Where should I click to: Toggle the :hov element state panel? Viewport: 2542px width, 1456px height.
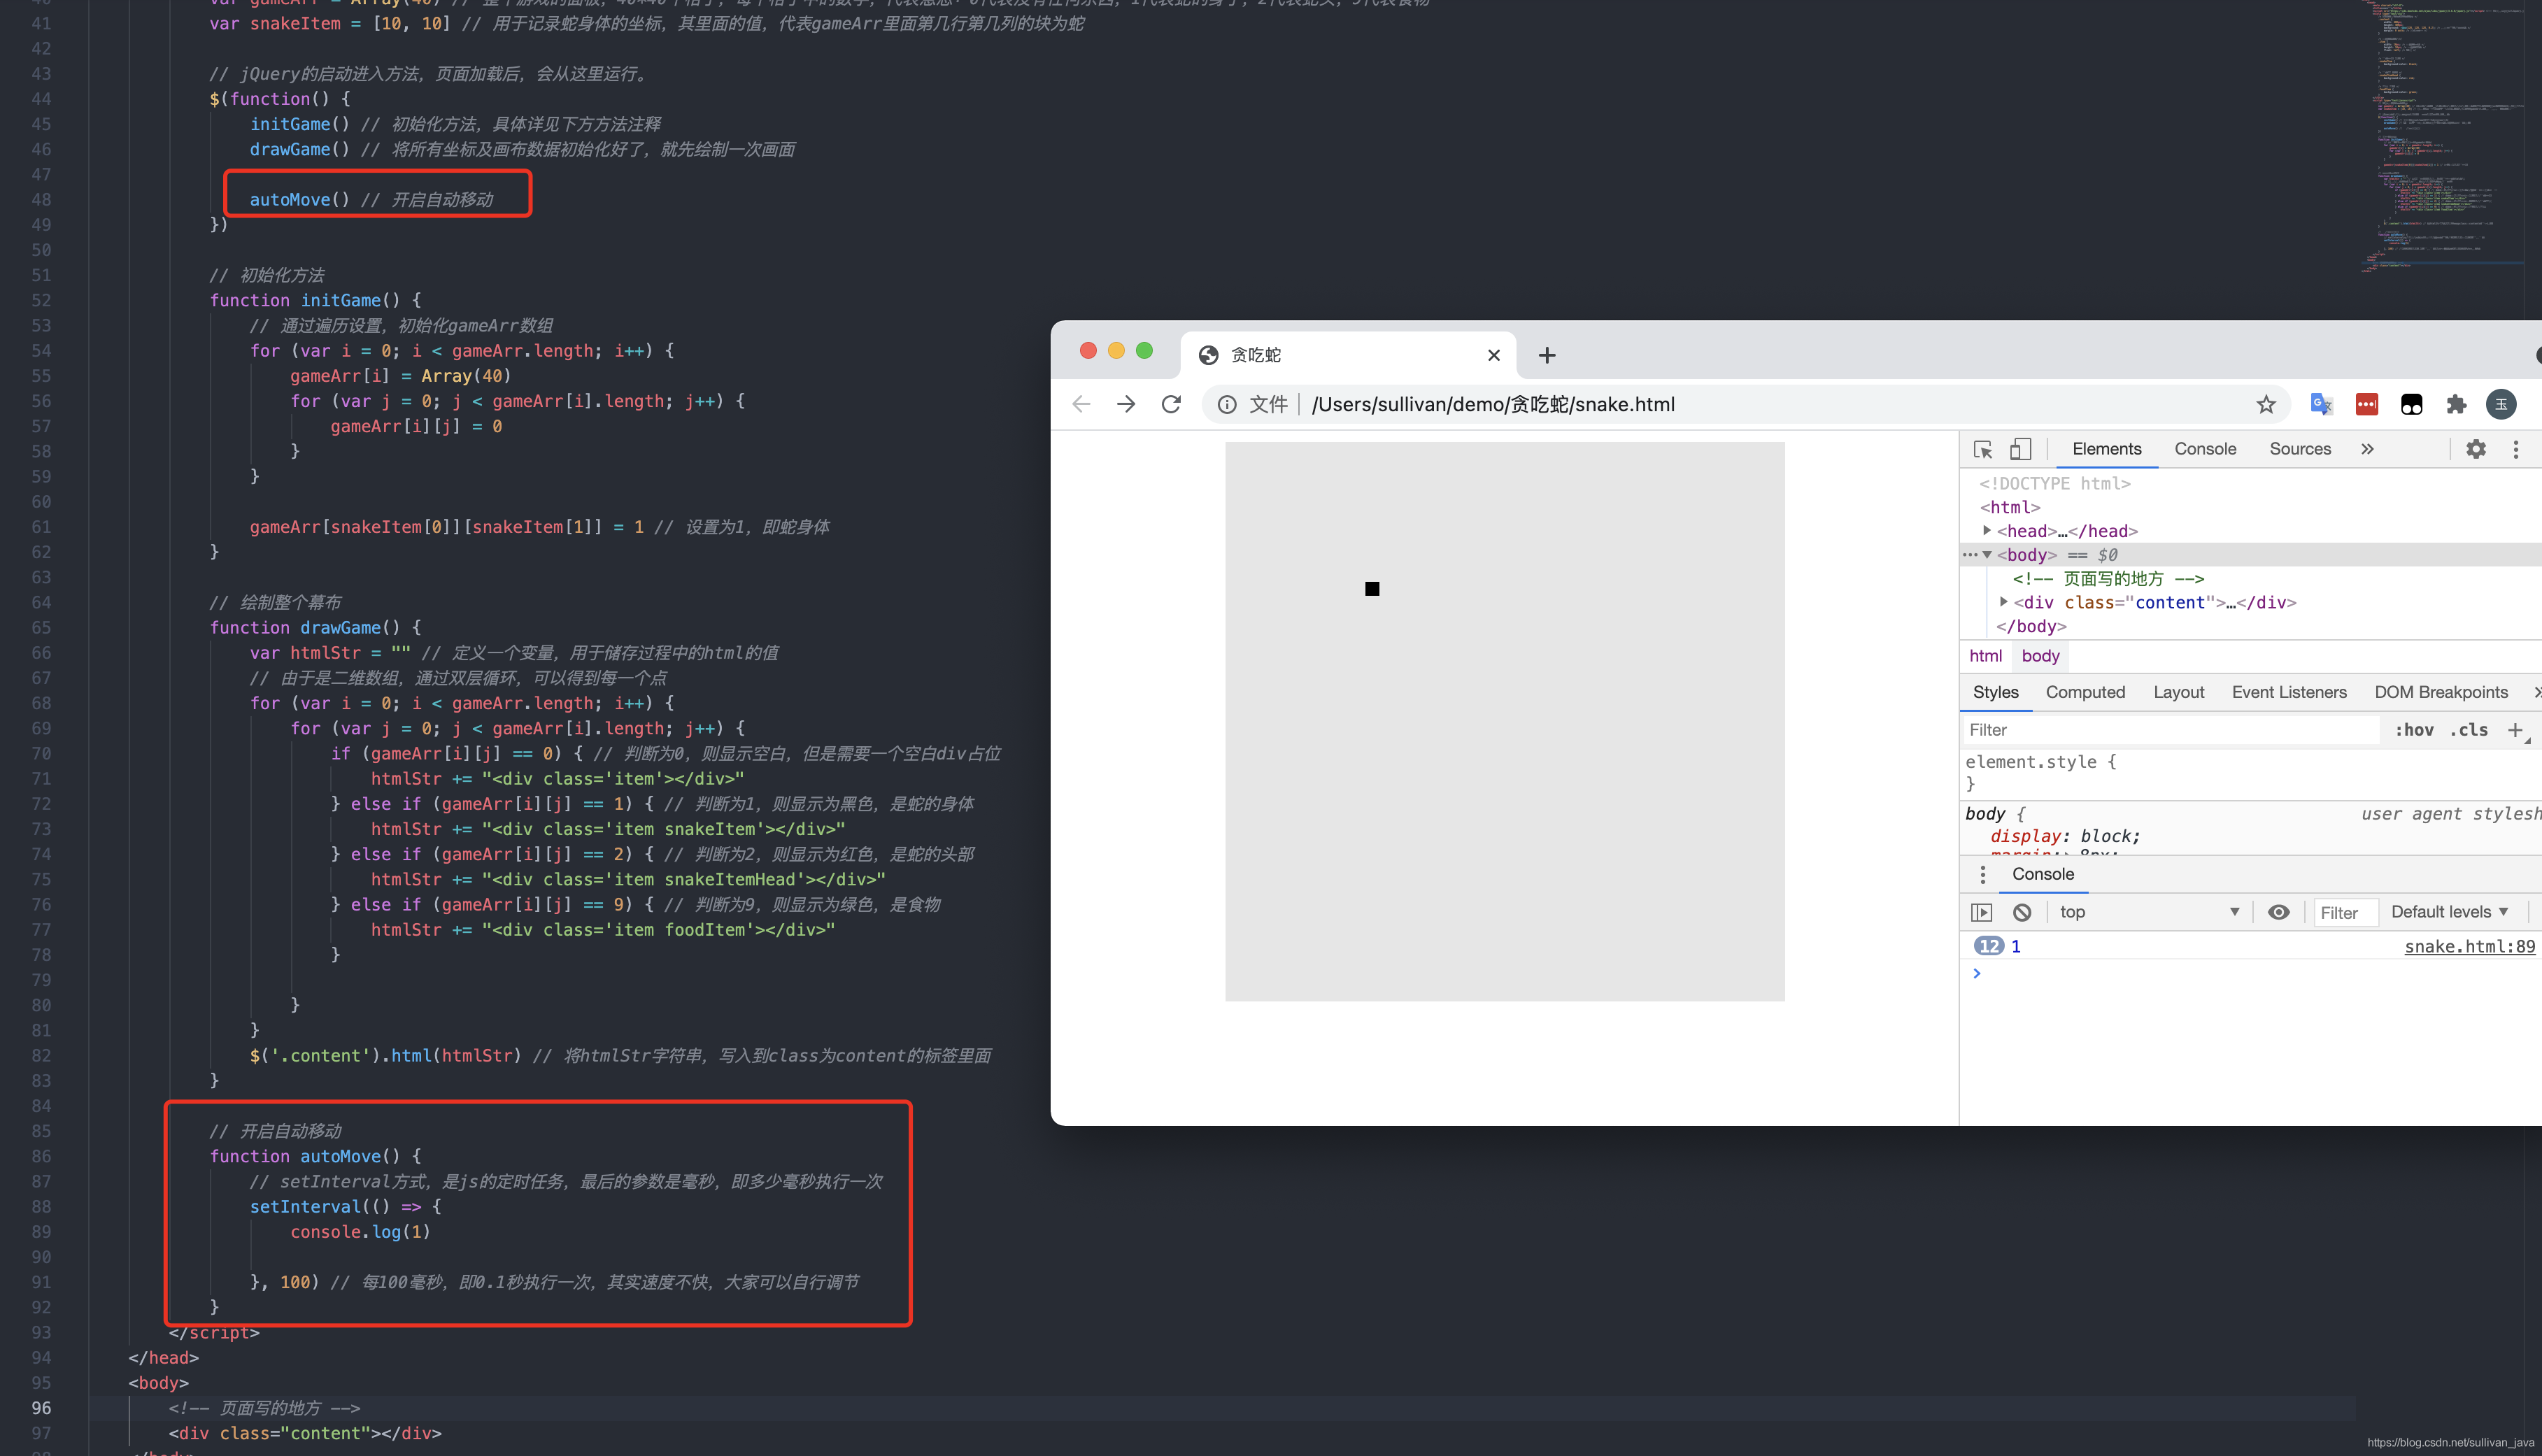2414,730
